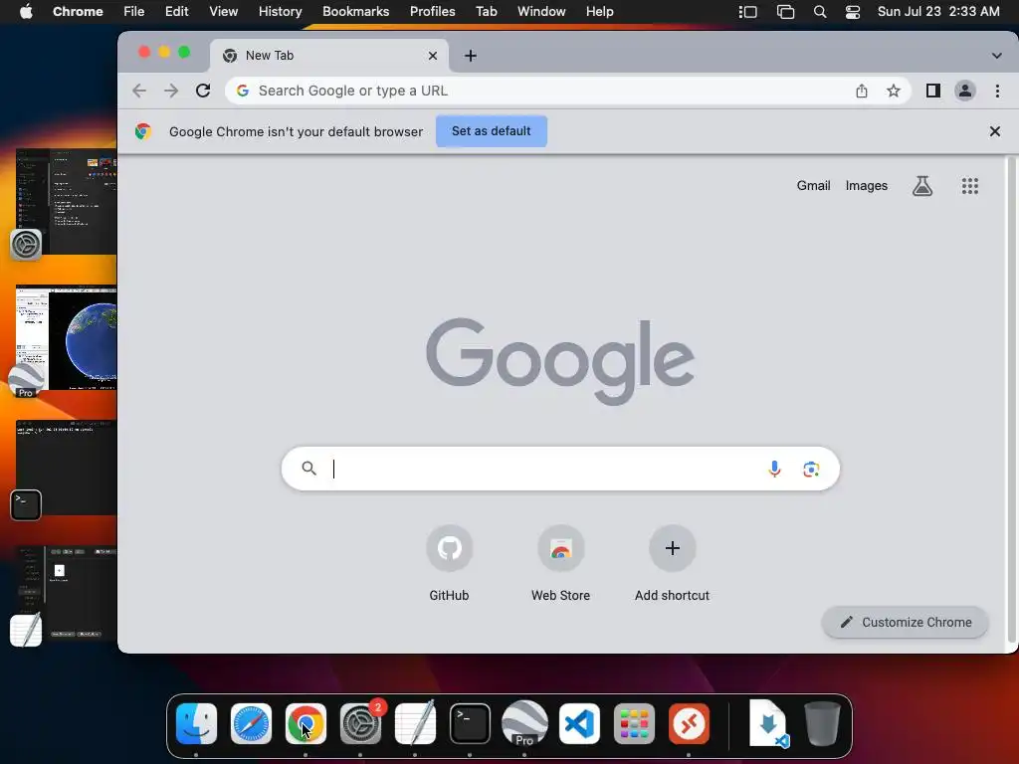Open the Gmail link
The image size is (1019, 764).
tap(813, 186)
